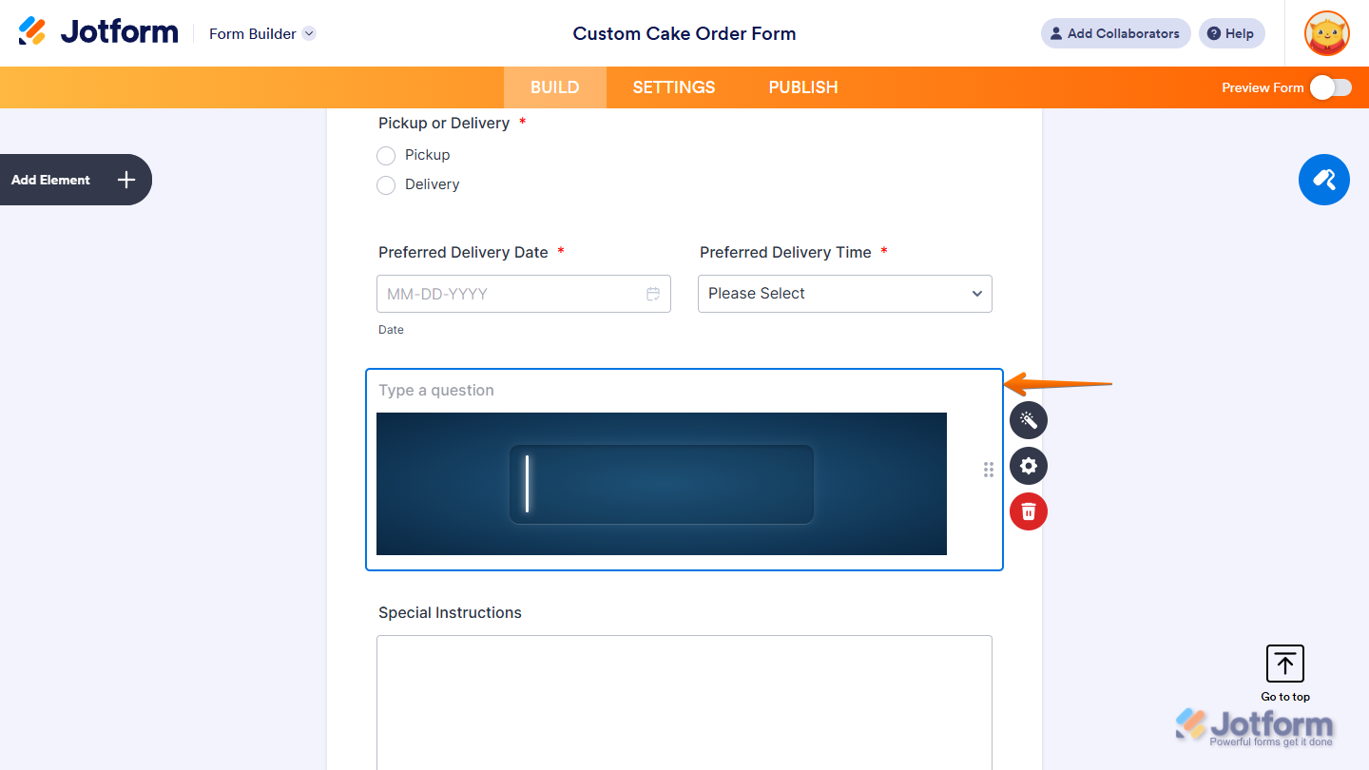Click the plus icon on Add Element
This screenshot has width=1369, height=770.
point(125,180)
